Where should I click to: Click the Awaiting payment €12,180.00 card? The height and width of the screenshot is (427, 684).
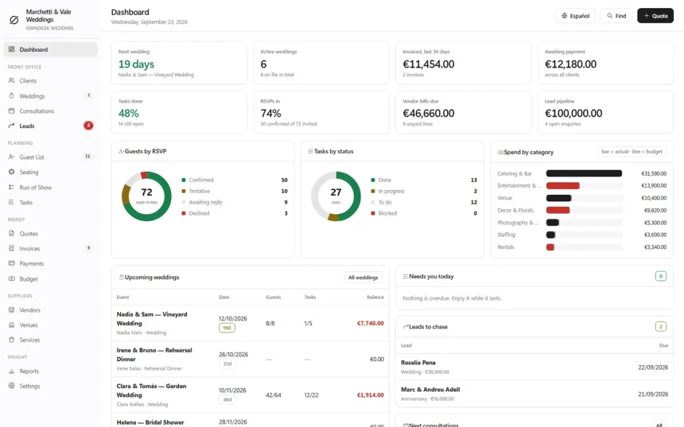(x=605, y=63)
